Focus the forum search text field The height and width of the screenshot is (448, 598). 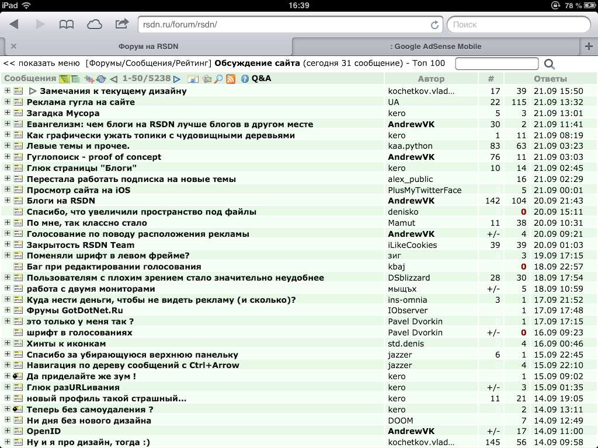[496, 64]
